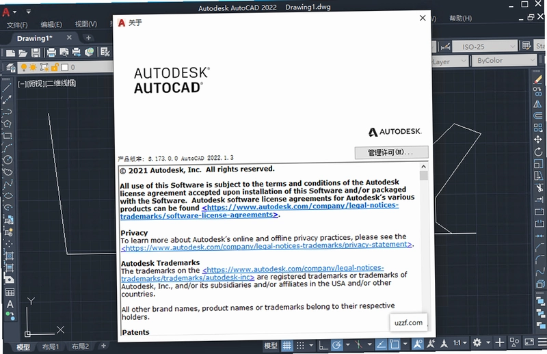Open the 帮助(H) menu

(x=460, y=18)
